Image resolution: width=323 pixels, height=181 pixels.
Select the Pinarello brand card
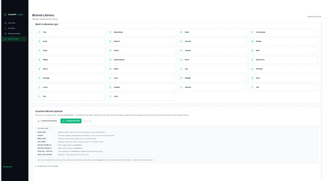pos(283,69)
